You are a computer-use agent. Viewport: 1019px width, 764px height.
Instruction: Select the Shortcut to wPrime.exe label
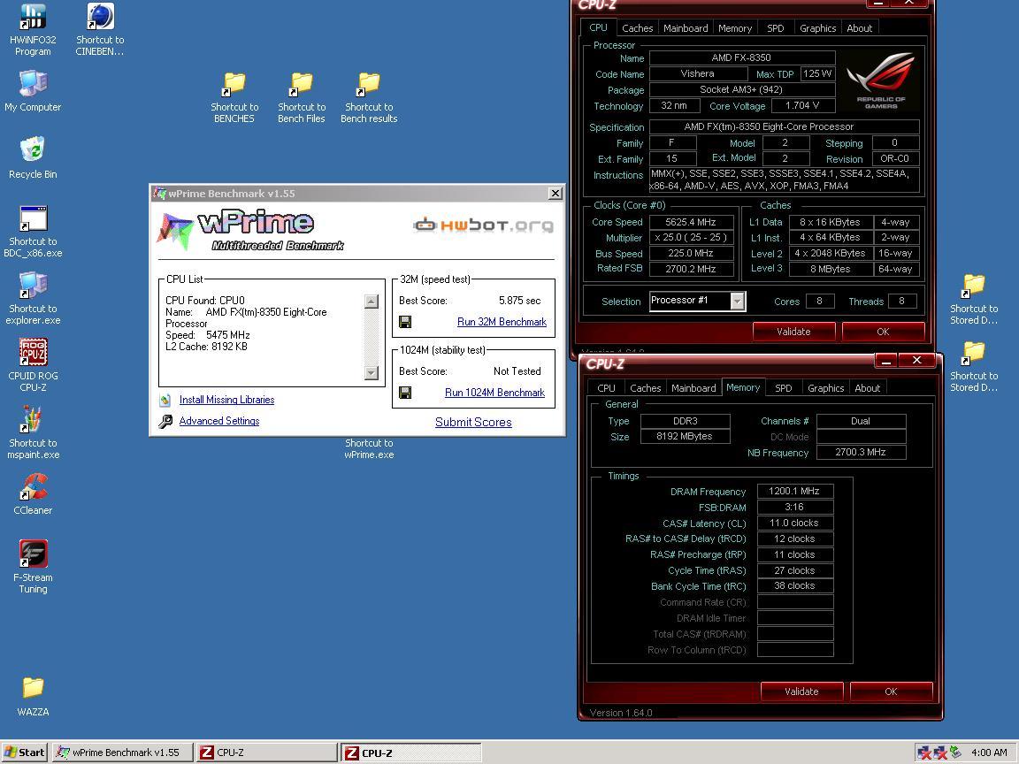click(x=369, y=449)
